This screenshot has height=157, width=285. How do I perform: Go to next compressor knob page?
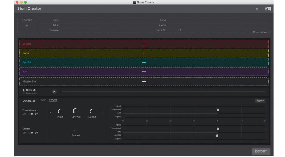coord(102,113)
